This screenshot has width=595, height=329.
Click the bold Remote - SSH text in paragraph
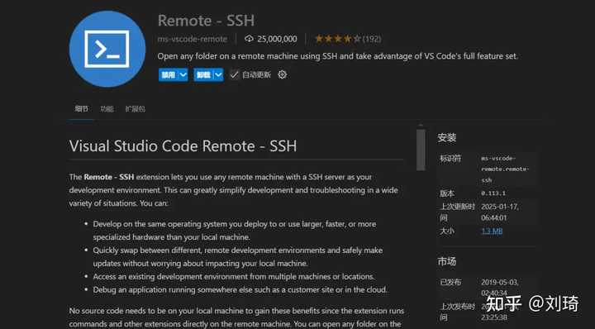(x=109, y=177)
